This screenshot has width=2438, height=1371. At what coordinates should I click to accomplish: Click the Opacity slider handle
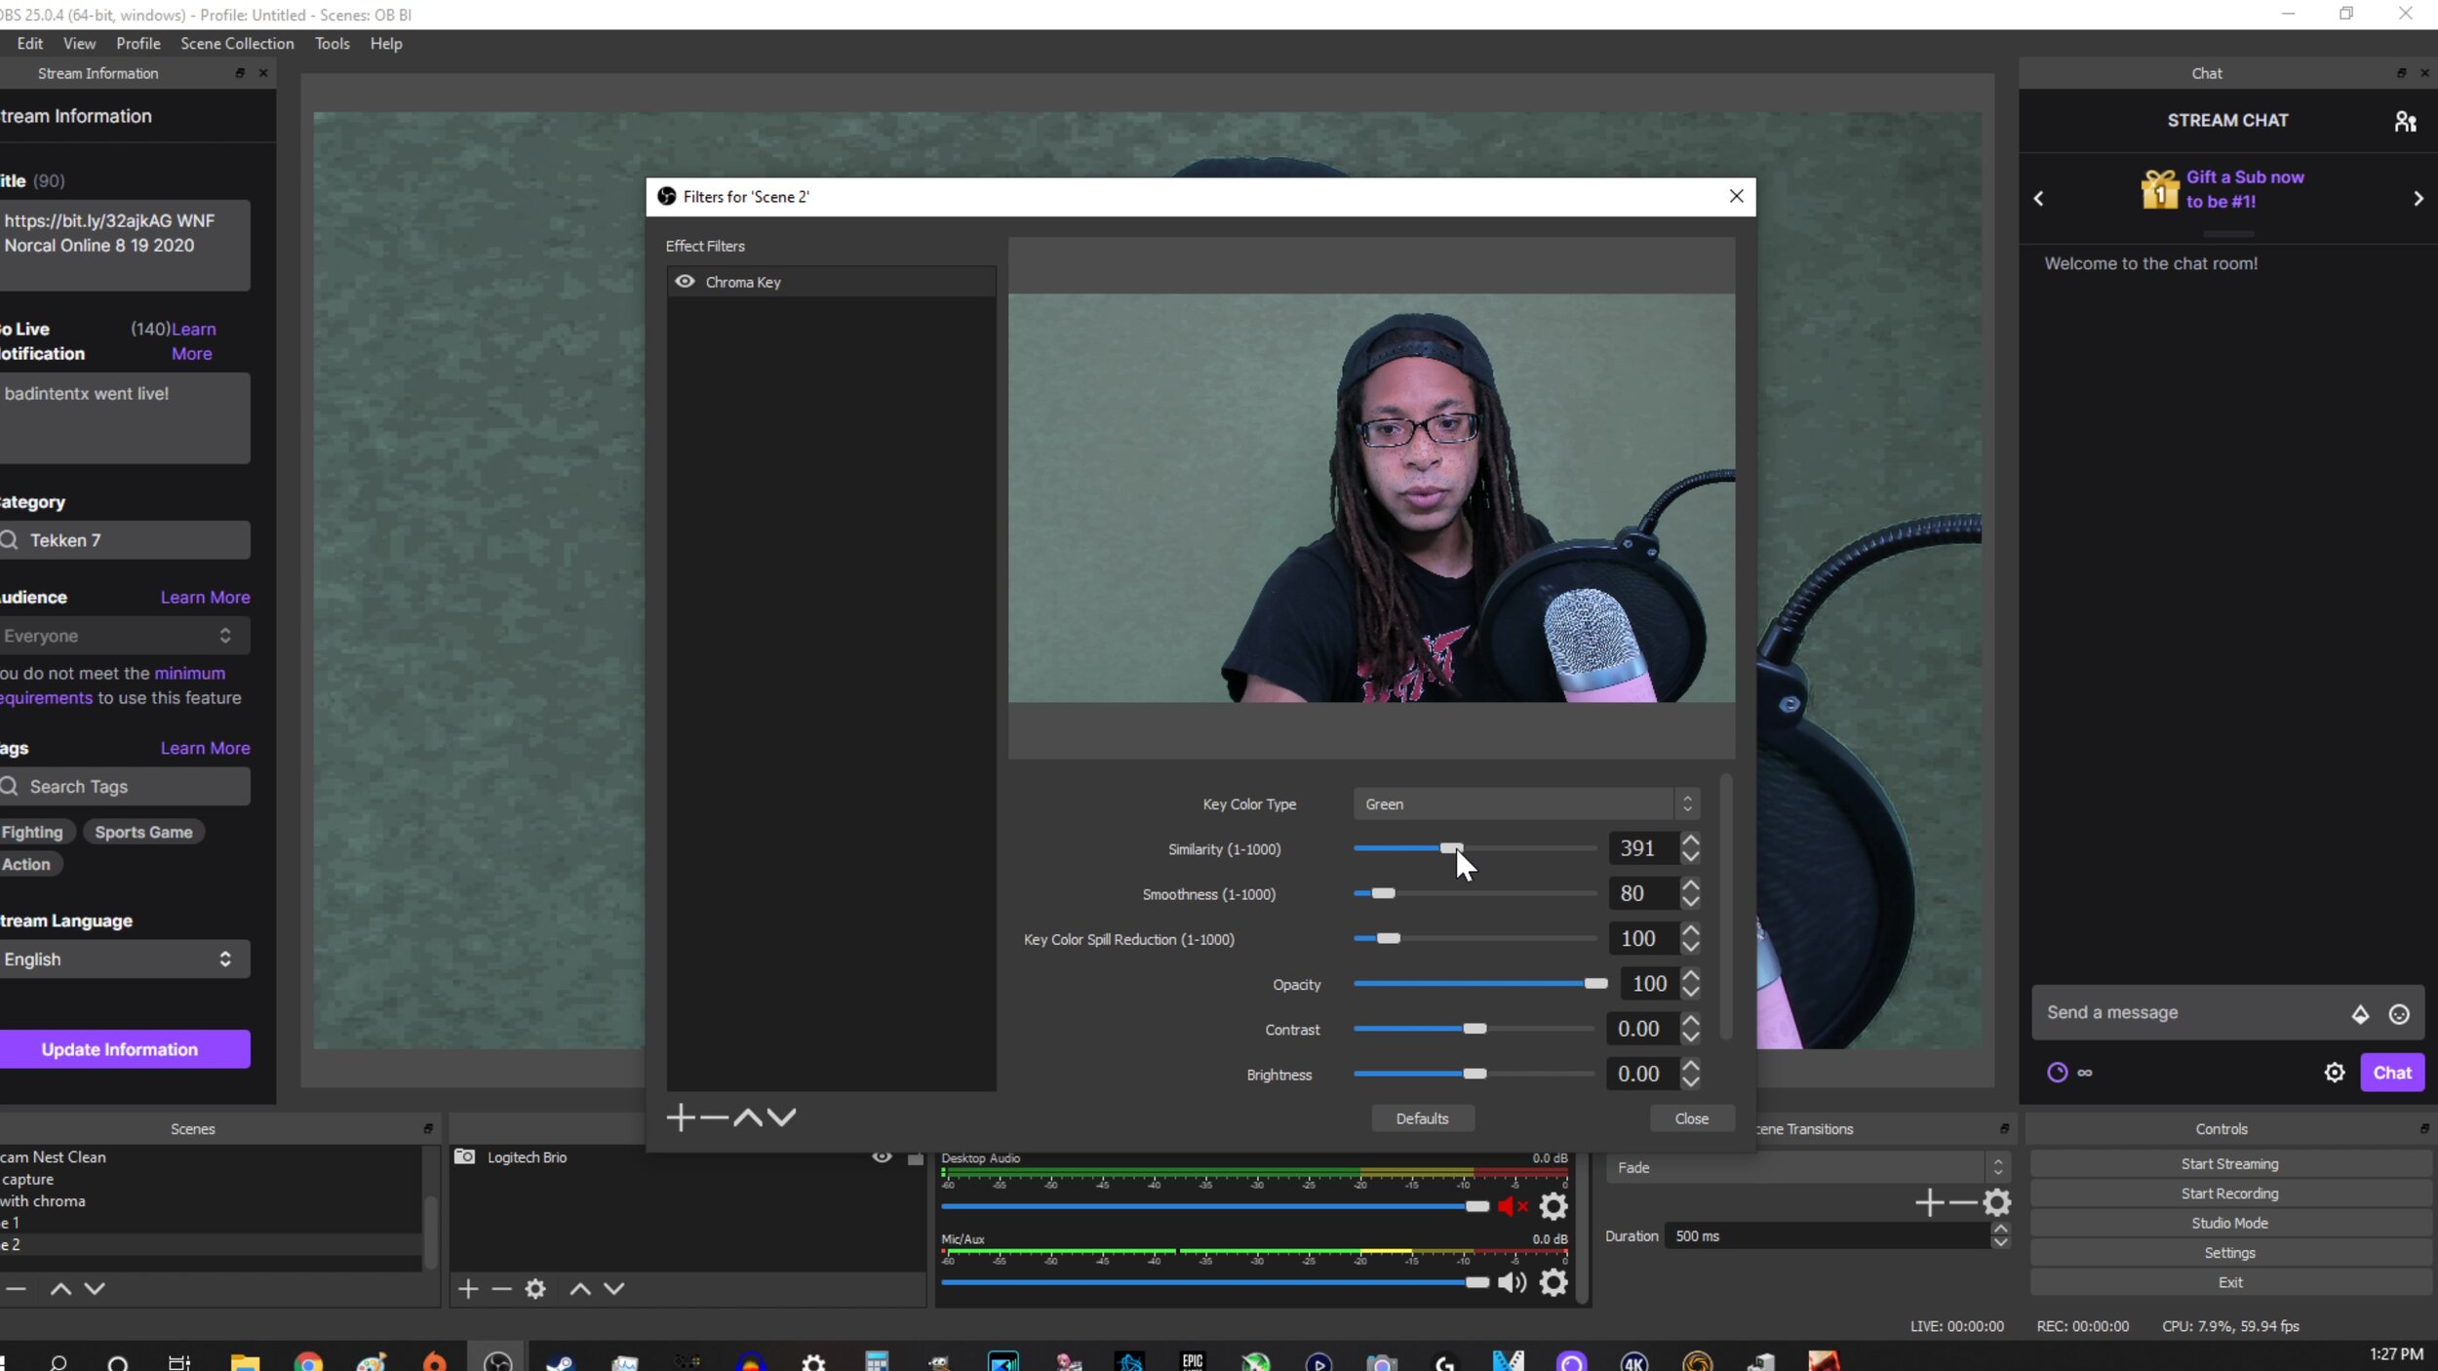point(1595,984)
